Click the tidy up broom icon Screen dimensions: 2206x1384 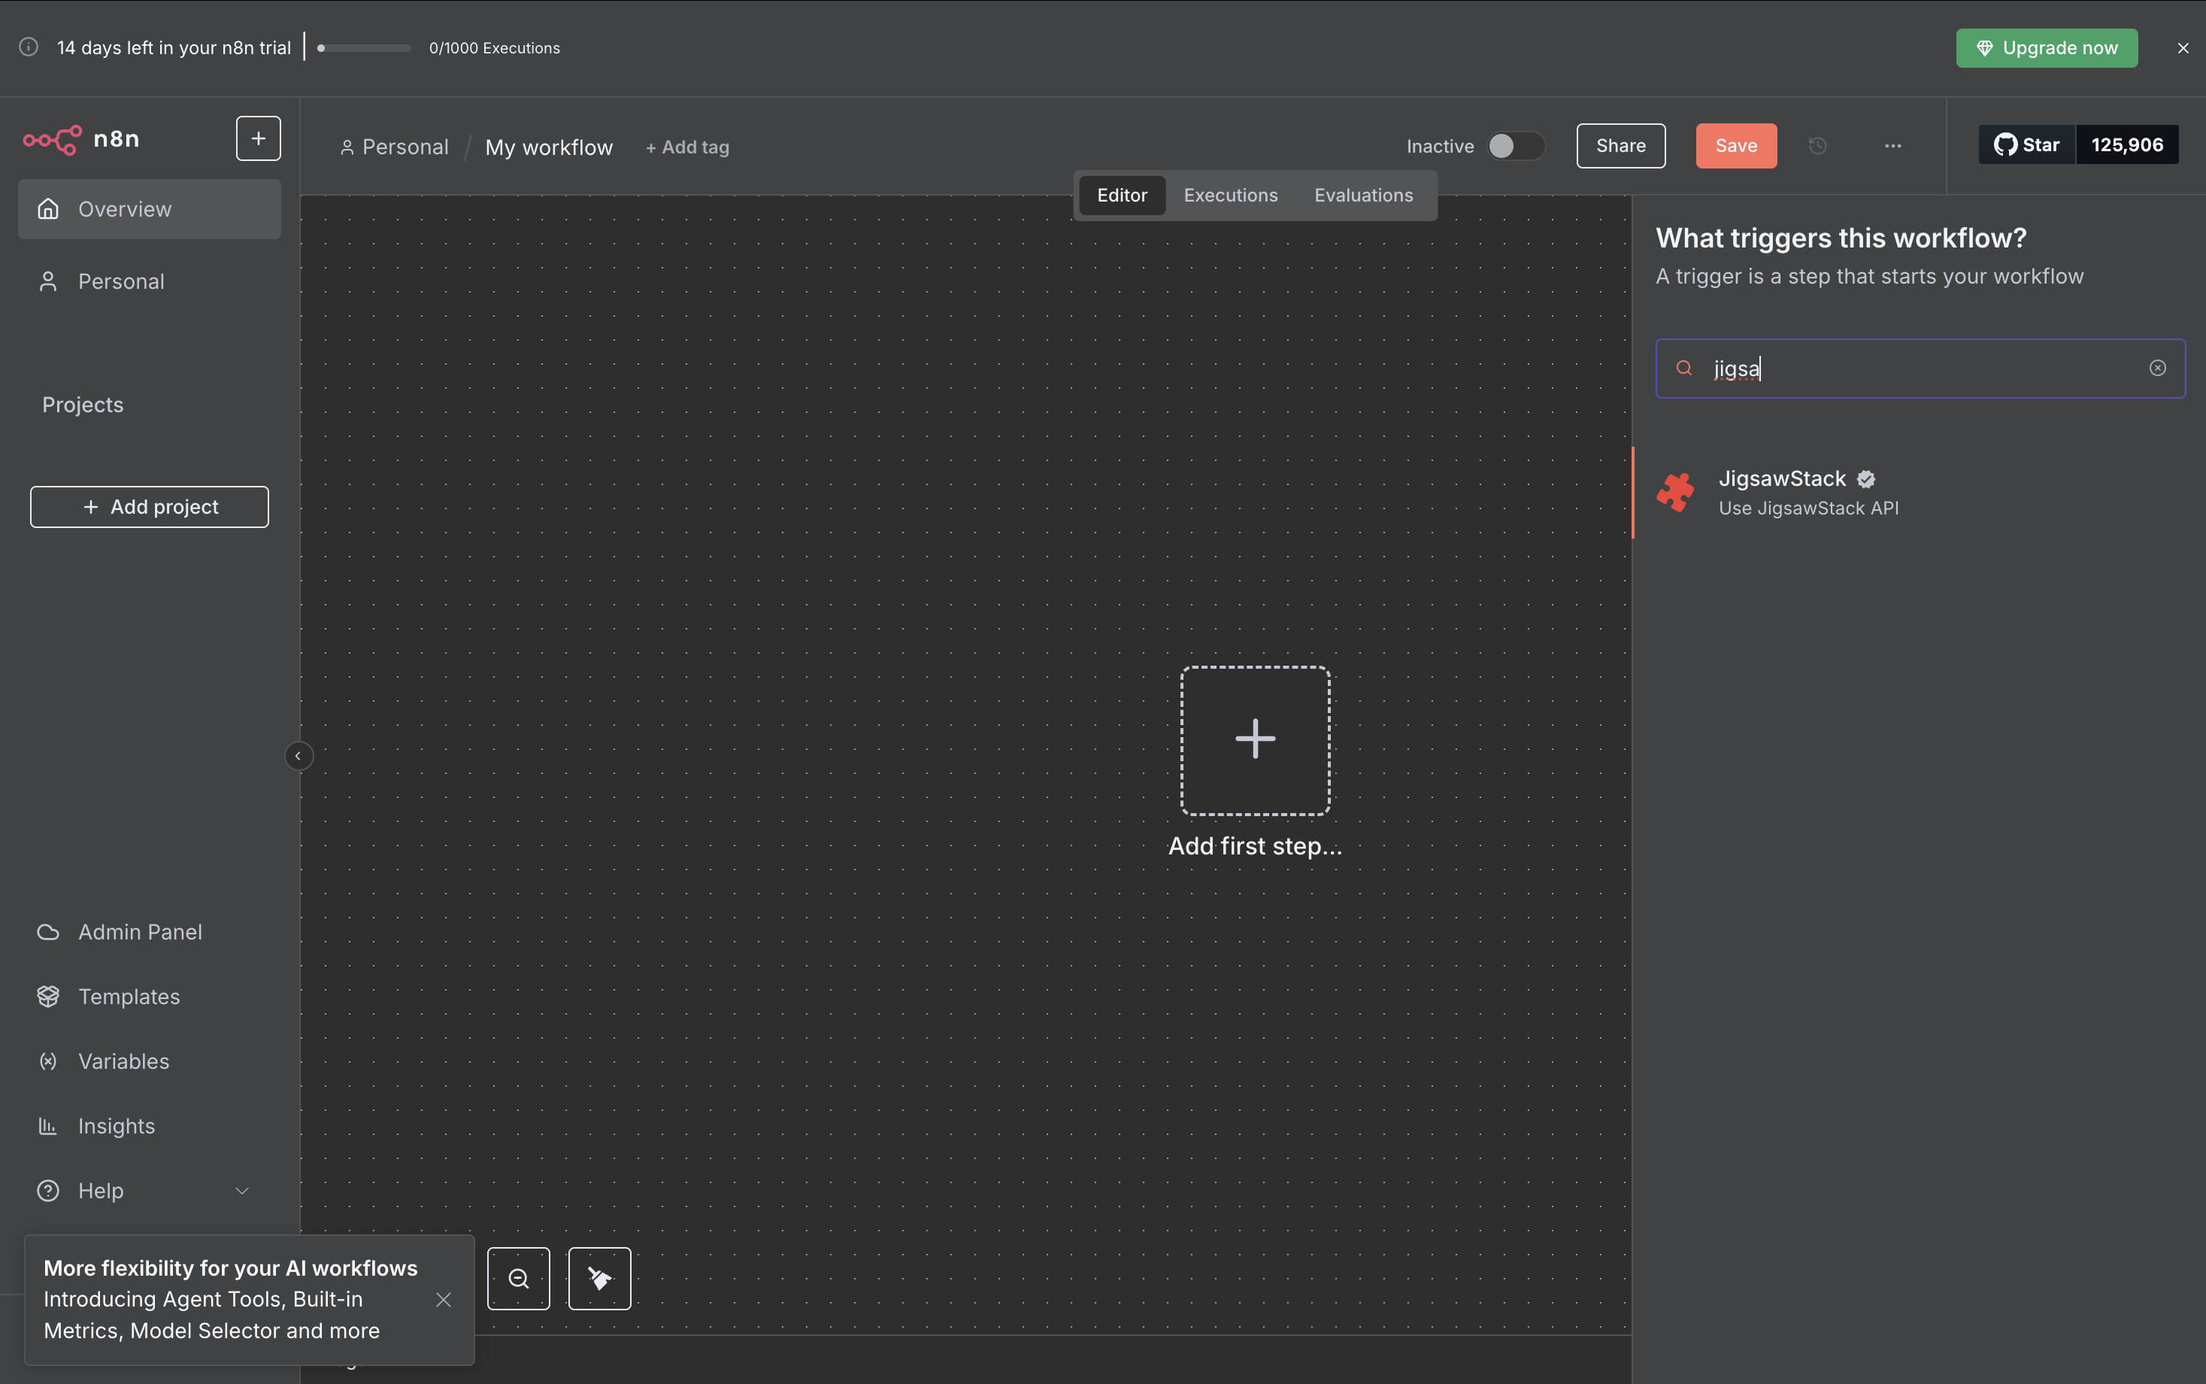pos(599,1278)
